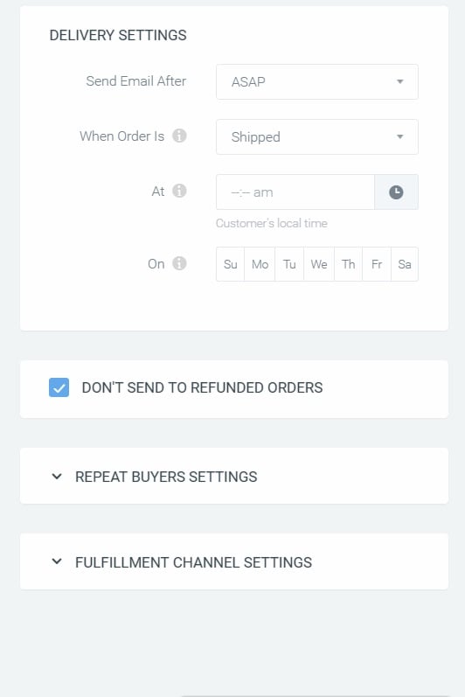Select the Th day button
The image size is (465, 697).
click(348, 264)
